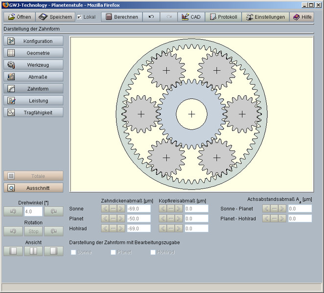This screenshot has height=293, width=324.
Task: Click the Speichern (save) toolbar button
Action: 55,17
